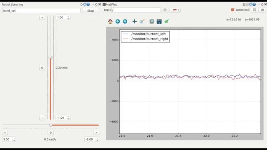Increase the 1.00 max speed spinner
267x150 pixels.
(x=68, y=16)
